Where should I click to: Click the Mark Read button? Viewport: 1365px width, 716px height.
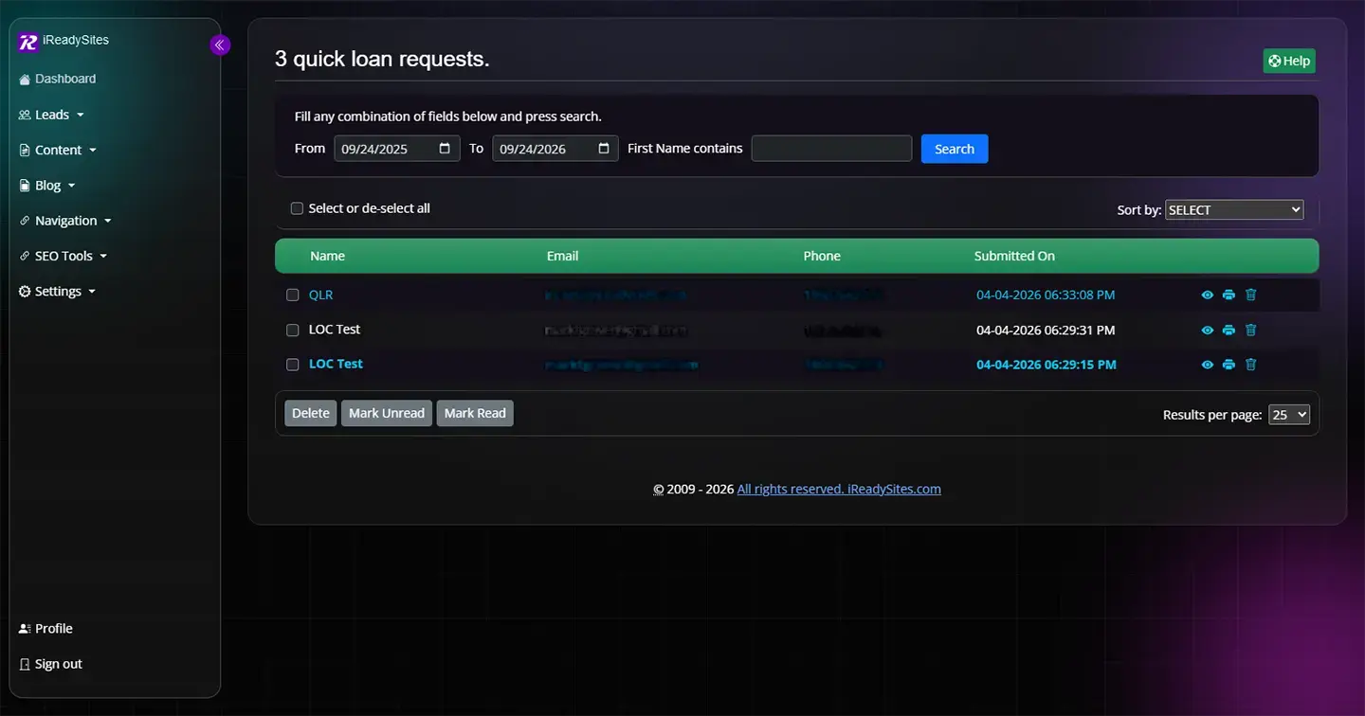(x=475, y=413)
